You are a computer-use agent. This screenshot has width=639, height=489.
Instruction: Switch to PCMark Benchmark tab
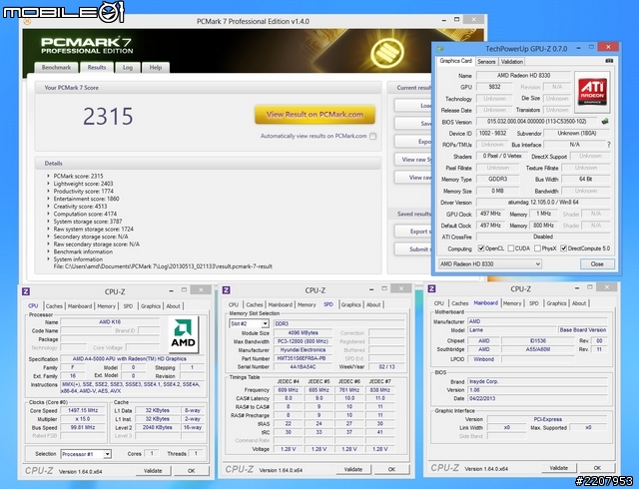[x=56, y=68]
